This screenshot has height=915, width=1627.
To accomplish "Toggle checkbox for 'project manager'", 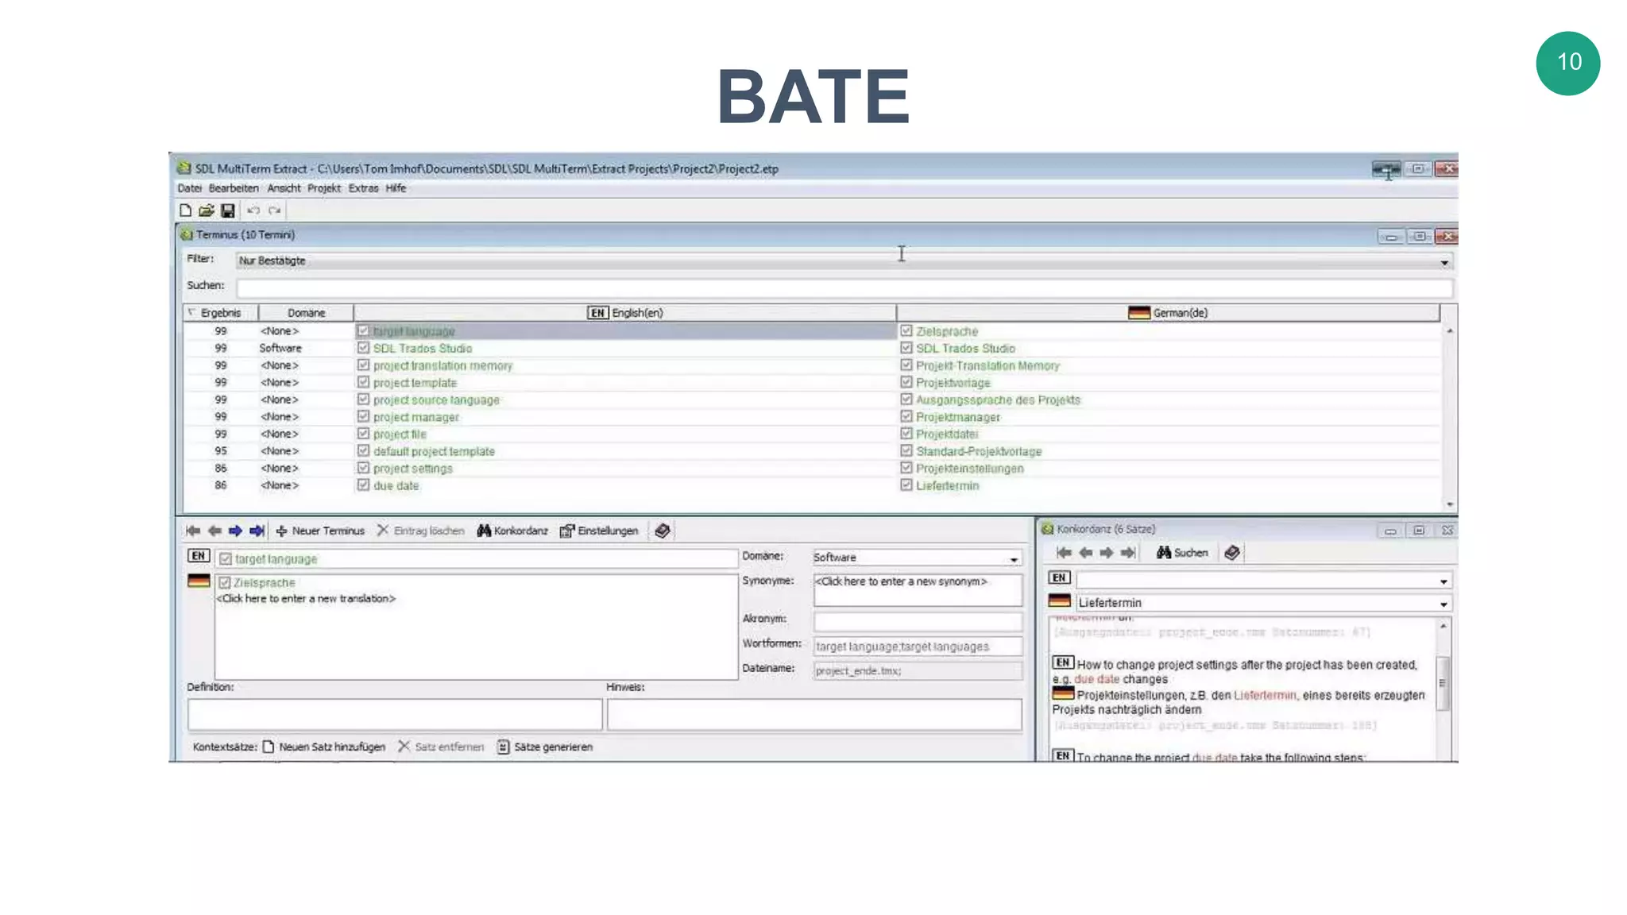I will click(363, 416).
